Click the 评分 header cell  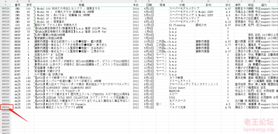click(228, 5)
